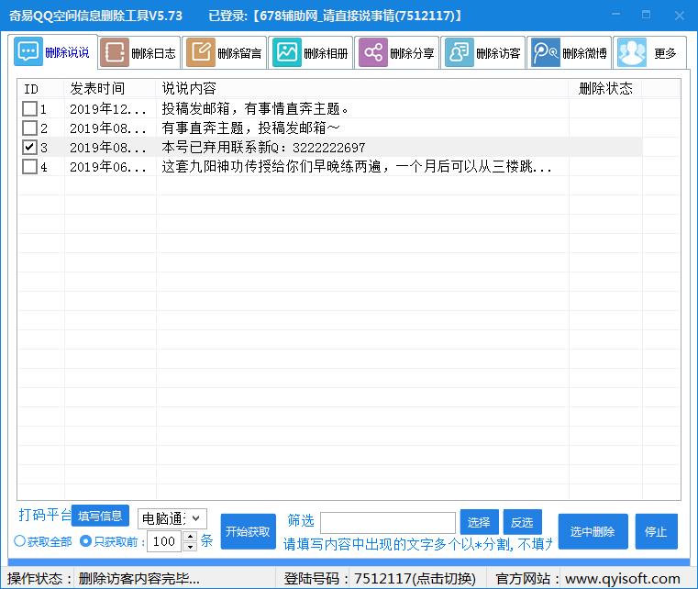The image size is (698, 589).
Task: Click the 填写信息 button
Action: [x=100, y=516]
